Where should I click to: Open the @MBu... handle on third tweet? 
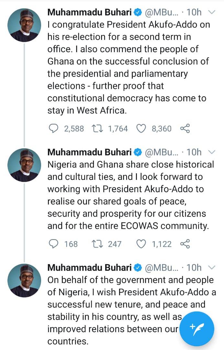160,267
